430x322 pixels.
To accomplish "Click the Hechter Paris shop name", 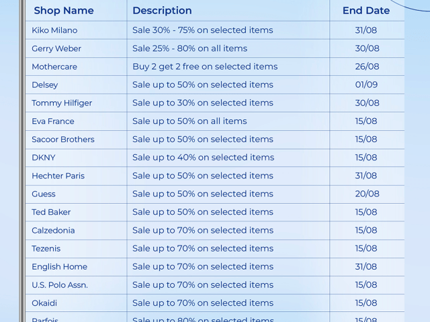I will pyautogui.click(x=58, y=176).
